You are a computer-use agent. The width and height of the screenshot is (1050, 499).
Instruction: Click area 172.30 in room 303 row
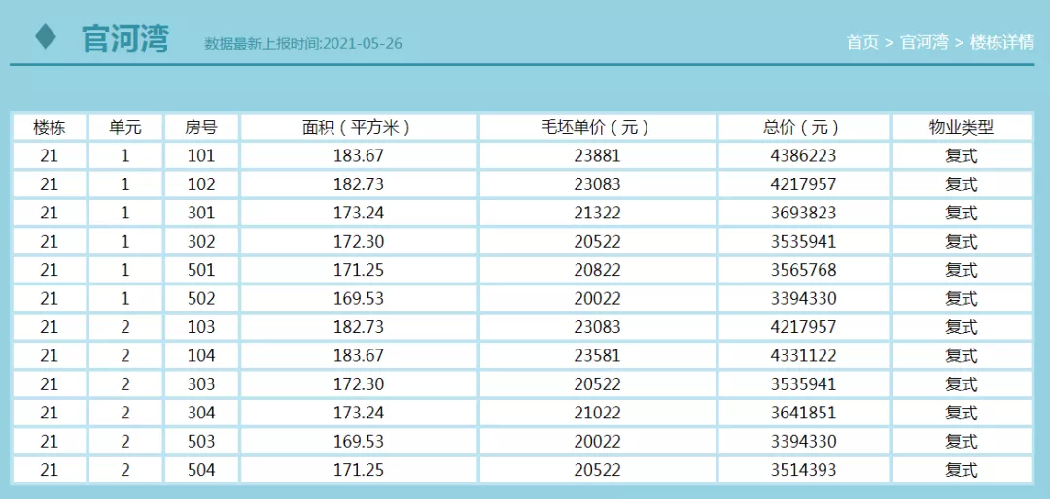click(x=359, y=384)
